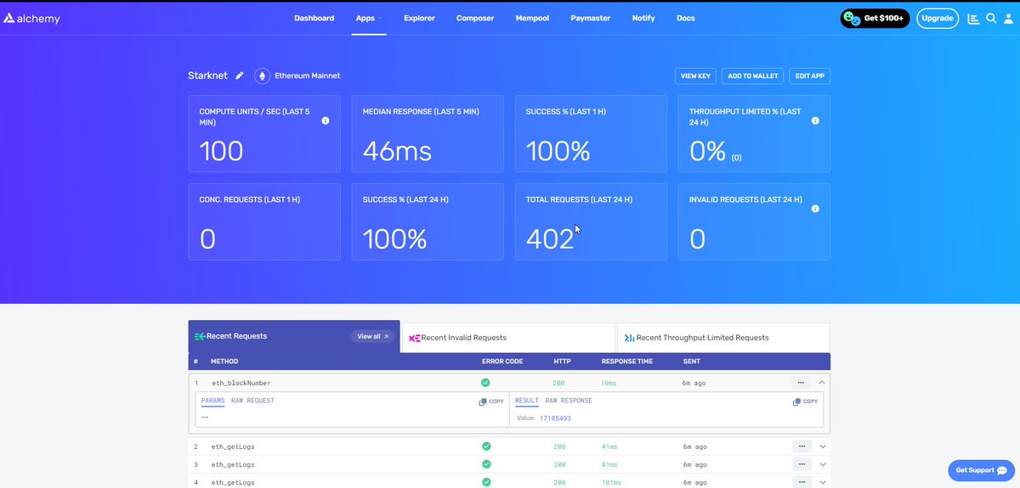Click the Alchemy logo
Viewport: 1020px width, 488px height.
32,19
